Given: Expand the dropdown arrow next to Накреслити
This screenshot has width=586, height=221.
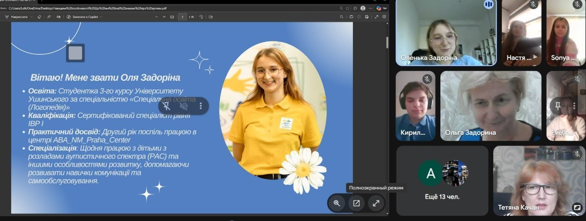Looking at the screenshot, I should pos(32,17).
